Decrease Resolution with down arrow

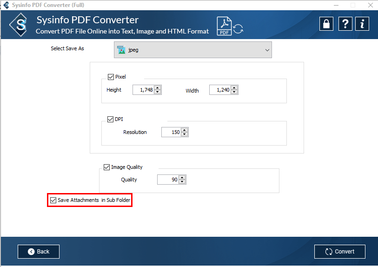click(185, 134)
